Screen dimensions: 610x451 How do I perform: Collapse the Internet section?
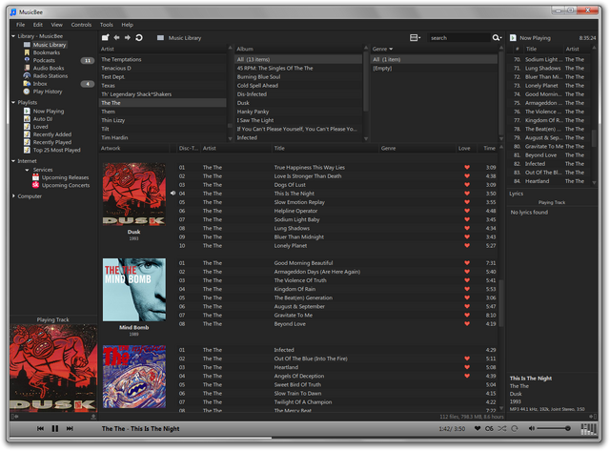[13, 161]
